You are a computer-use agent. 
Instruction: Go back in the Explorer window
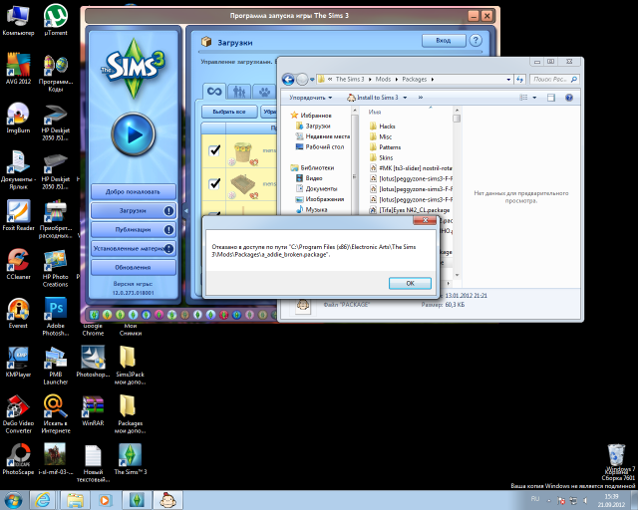pyautogui.click(x=288, y=80)
